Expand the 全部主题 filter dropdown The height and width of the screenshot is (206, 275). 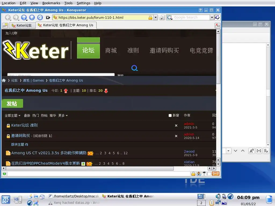[12, 115]
